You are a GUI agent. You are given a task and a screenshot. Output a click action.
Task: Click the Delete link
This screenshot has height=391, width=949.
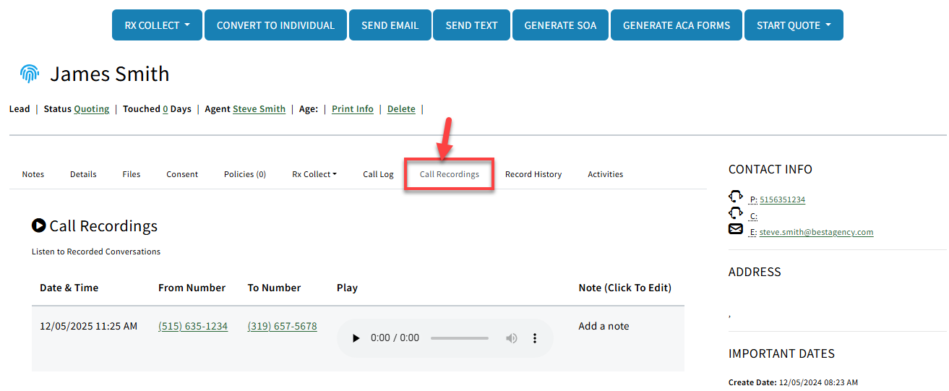pyautogui.click(x=401, y=109)
